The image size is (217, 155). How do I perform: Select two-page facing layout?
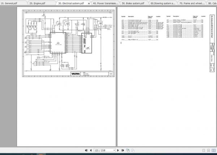(x=213, y=150)
